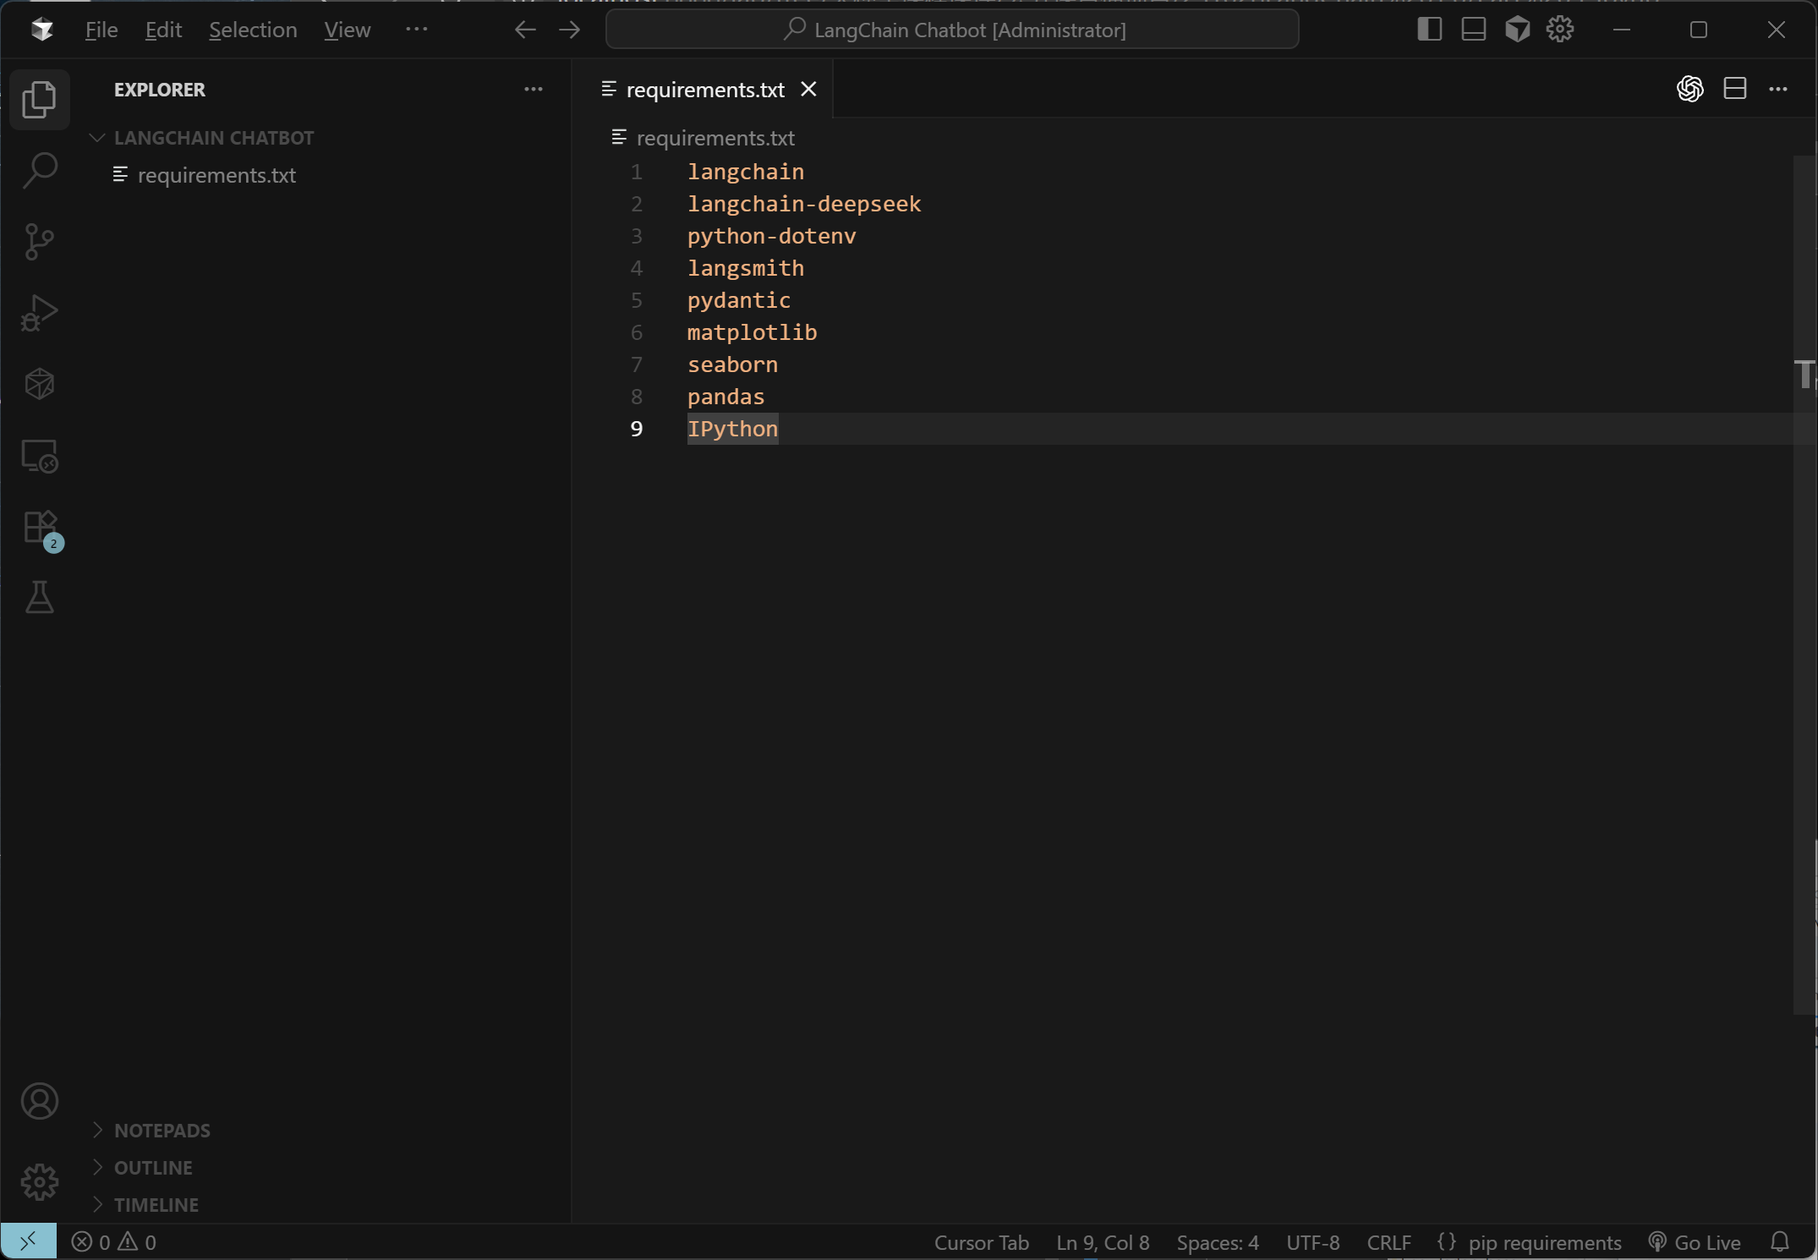This screenshot has height=1260, width=1818.
Task: Change indentation via Spaces: 4
Action: pyautogui.click(x=1218, y=1241)
